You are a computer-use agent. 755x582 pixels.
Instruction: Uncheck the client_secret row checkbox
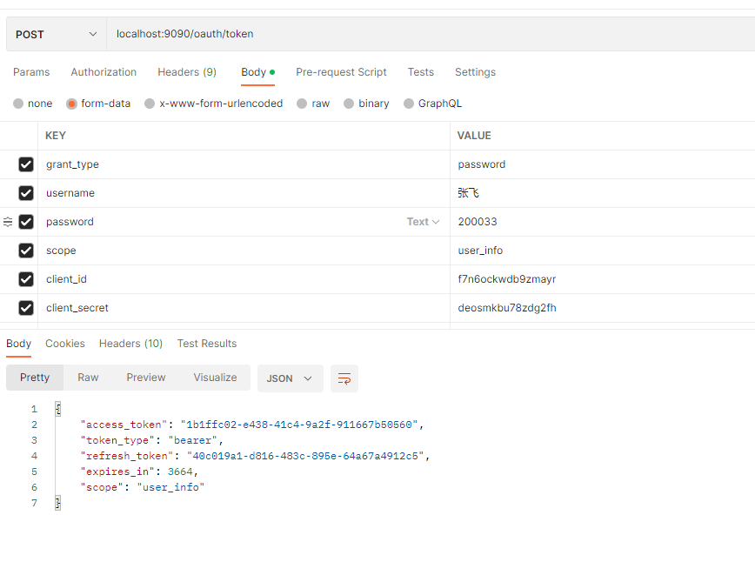pos(26,308)
